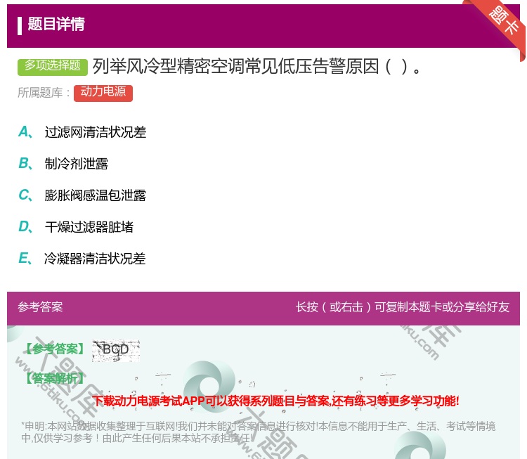Screen dimensions: 527x459
Task: Click the BCD answer image
Action: (116, 350)
